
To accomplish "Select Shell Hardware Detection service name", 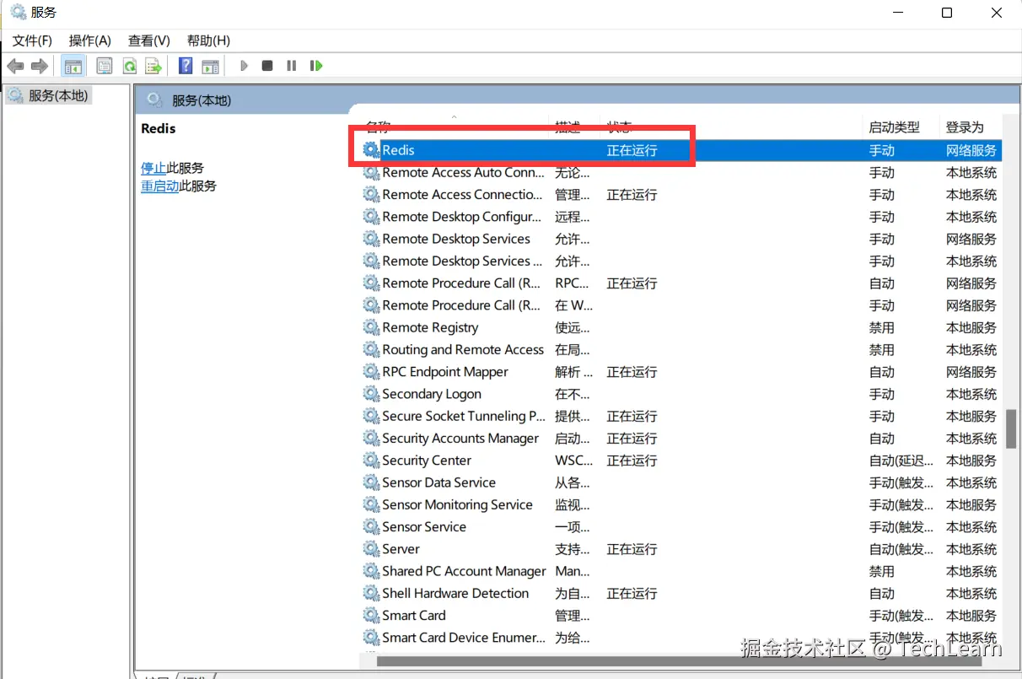I will (x=455, y=594).
